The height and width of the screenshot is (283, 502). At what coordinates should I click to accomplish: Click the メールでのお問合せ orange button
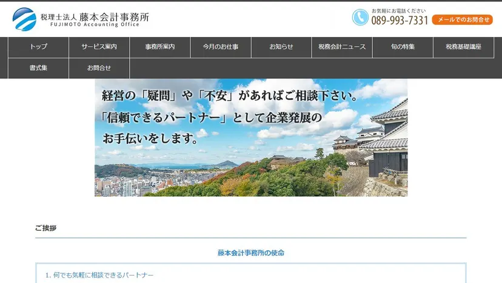pyautogui.click(x=463, y=19)
